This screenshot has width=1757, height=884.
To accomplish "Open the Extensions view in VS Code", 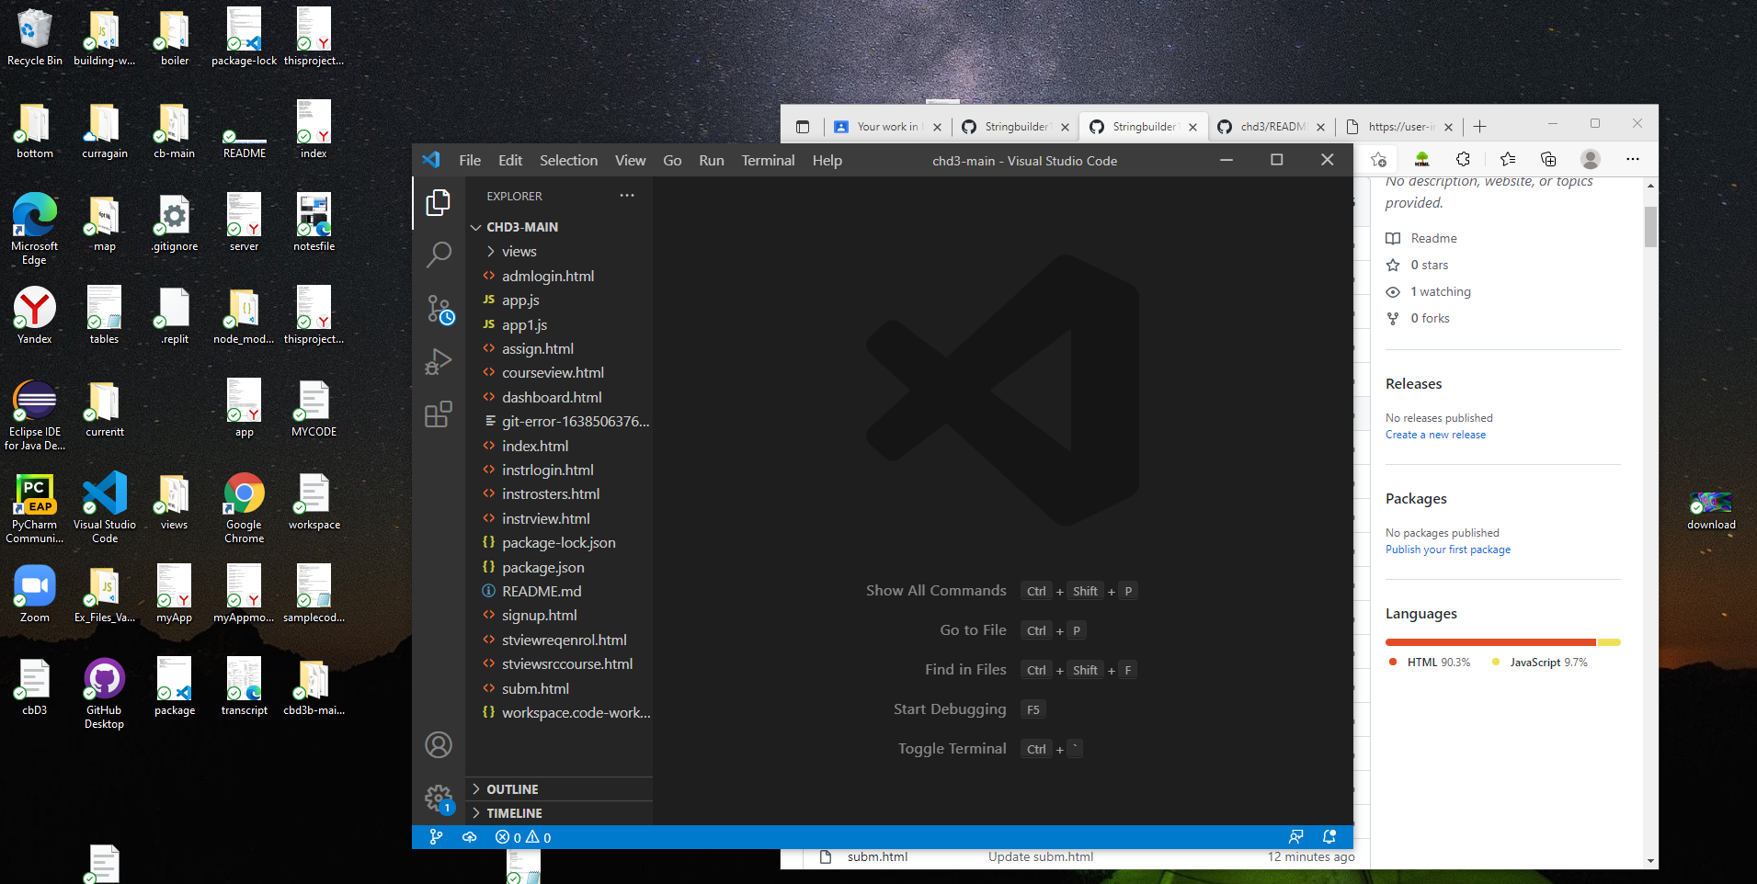I will coord(439,414).
